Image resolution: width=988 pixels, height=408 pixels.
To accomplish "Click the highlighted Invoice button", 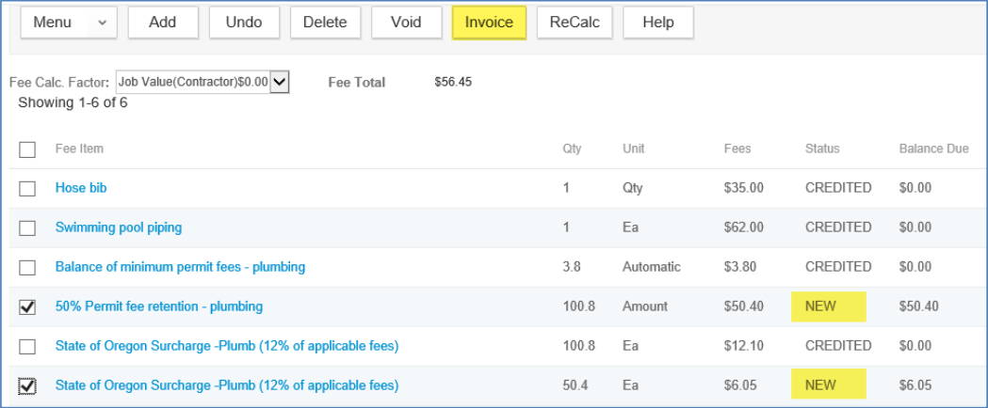I will click(488, 23).
